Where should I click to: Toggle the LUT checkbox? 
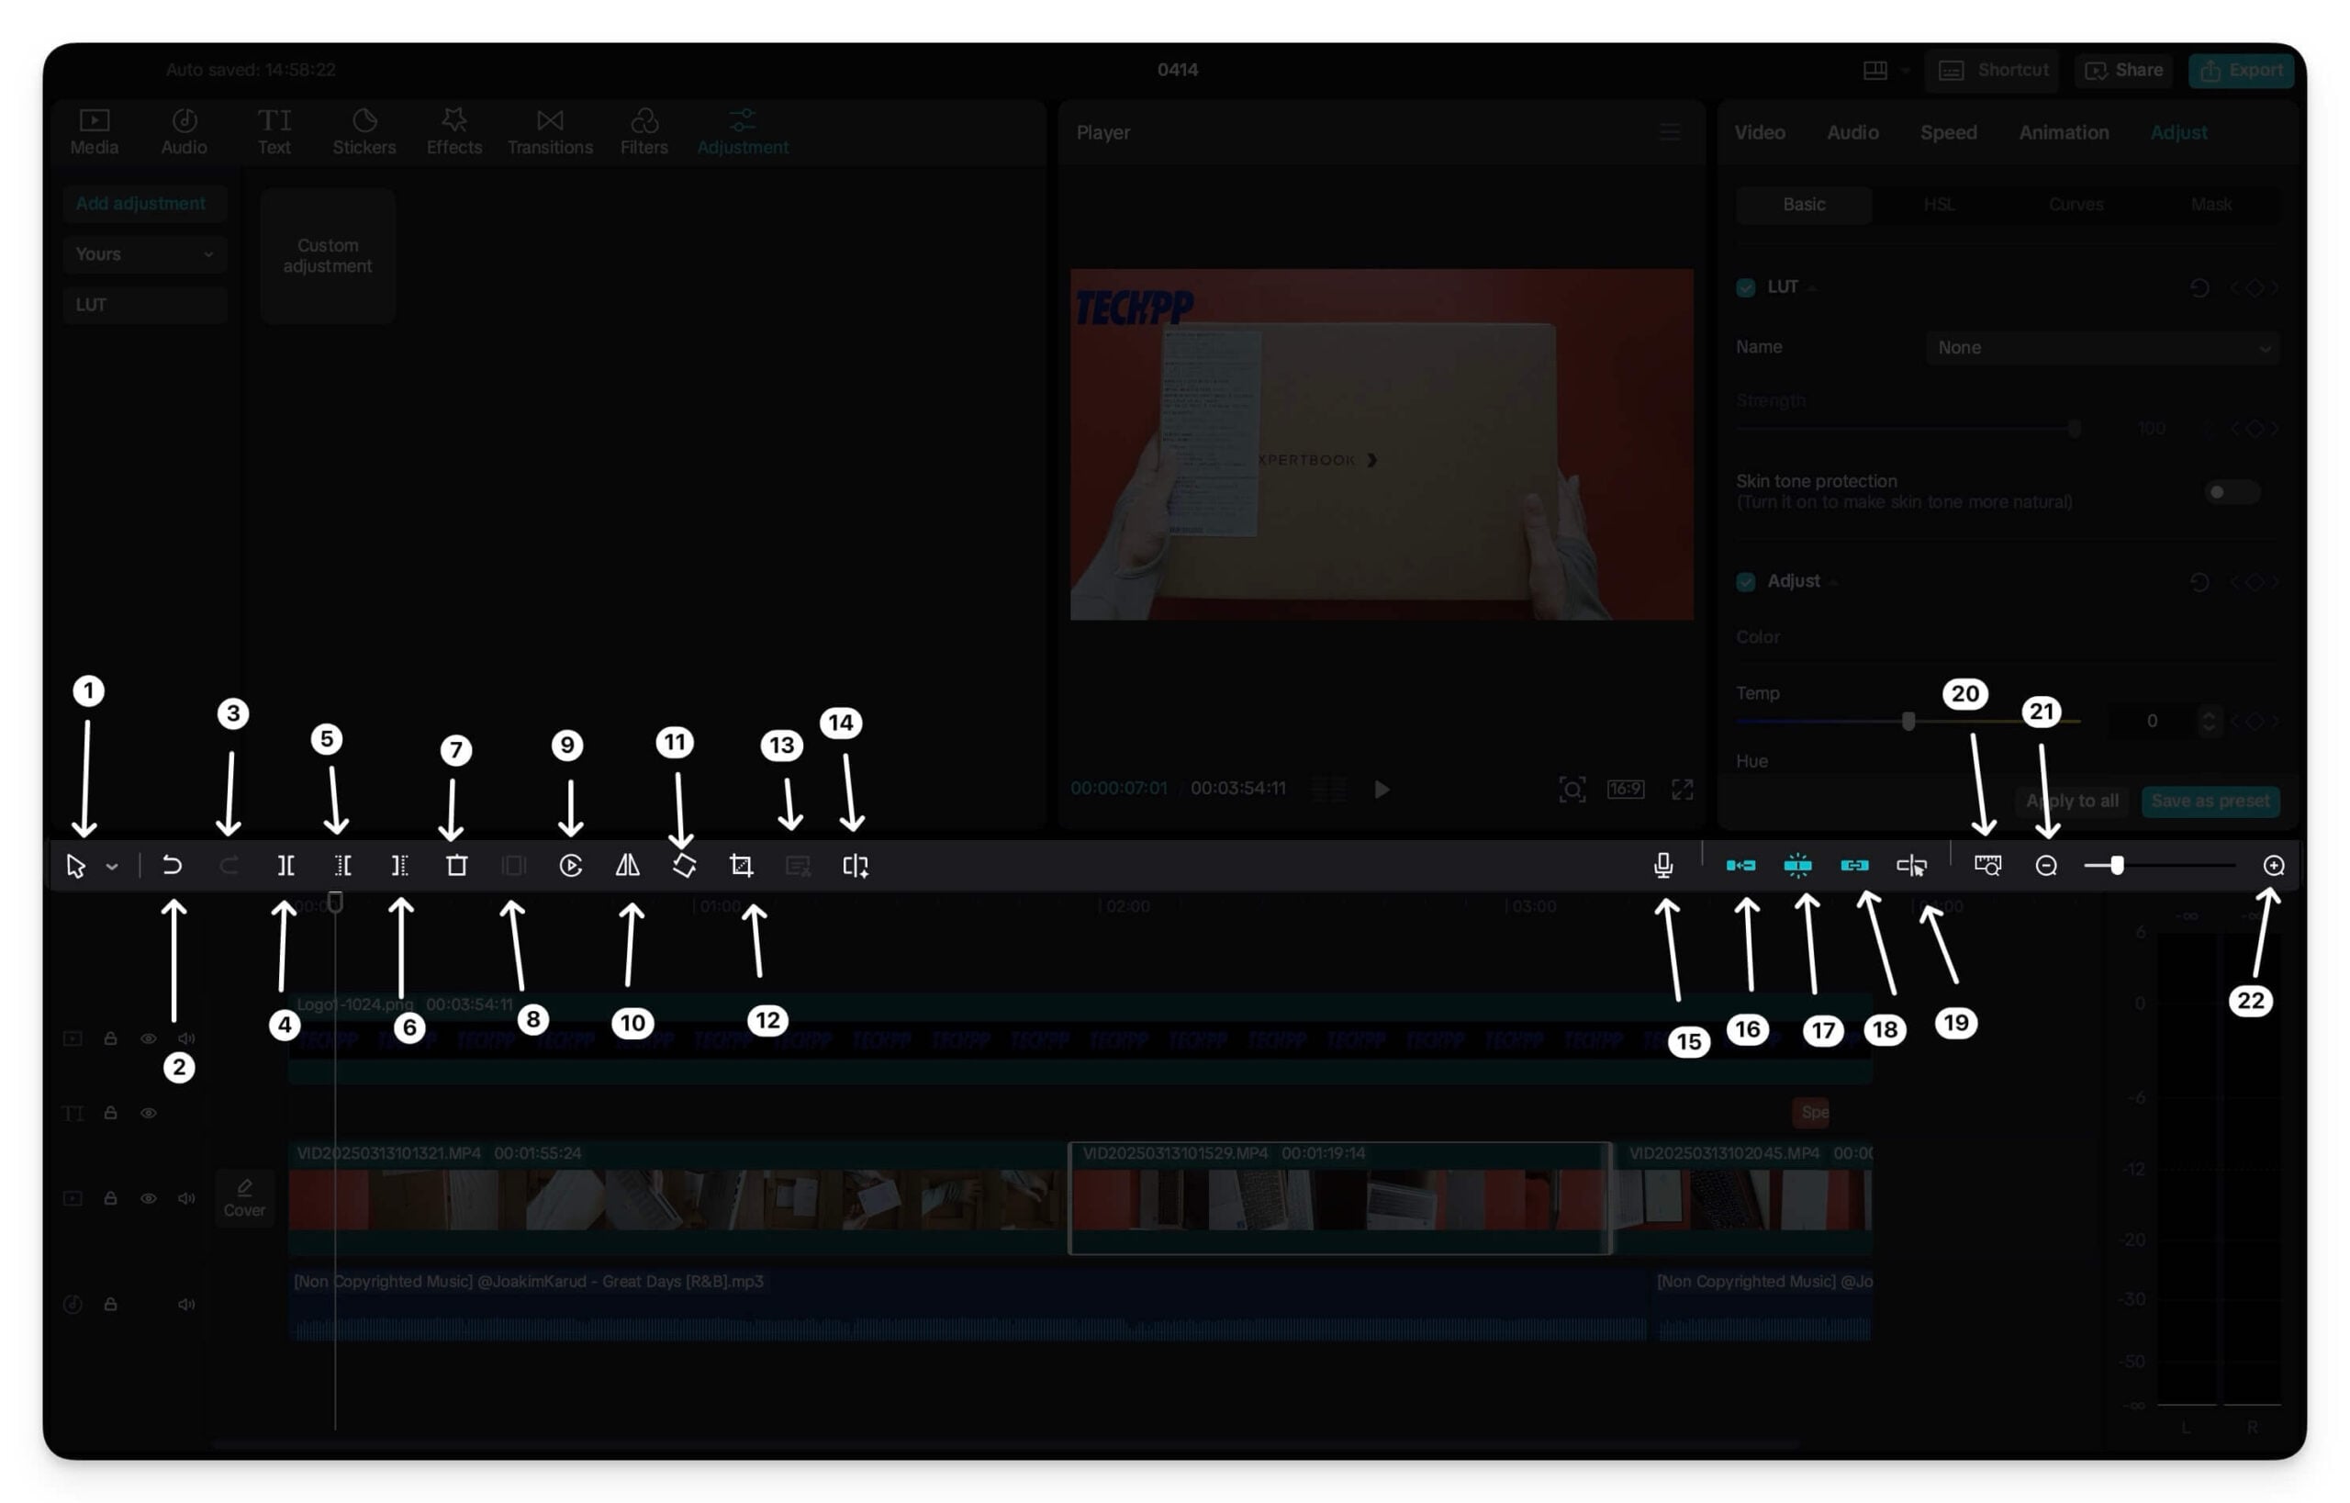[x=1746, y=287]
